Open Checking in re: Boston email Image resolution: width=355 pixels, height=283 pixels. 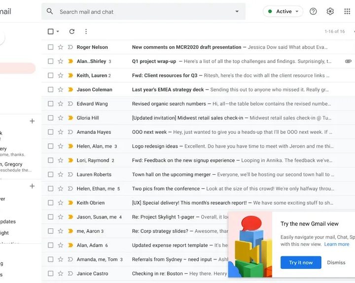135,274
